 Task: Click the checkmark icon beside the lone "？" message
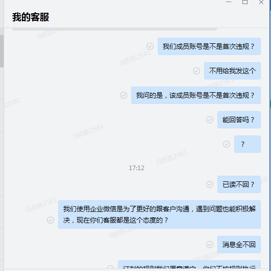tap(227, 144)
